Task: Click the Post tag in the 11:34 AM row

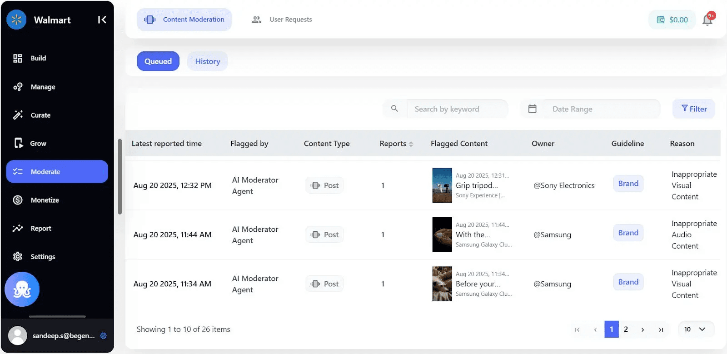Action: point(324,284)
